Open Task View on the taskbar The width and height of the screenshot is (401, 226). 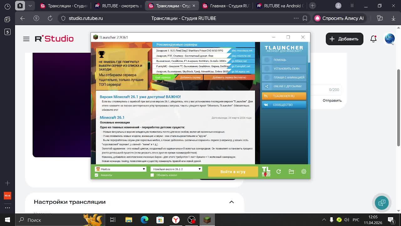click(113, 220)
